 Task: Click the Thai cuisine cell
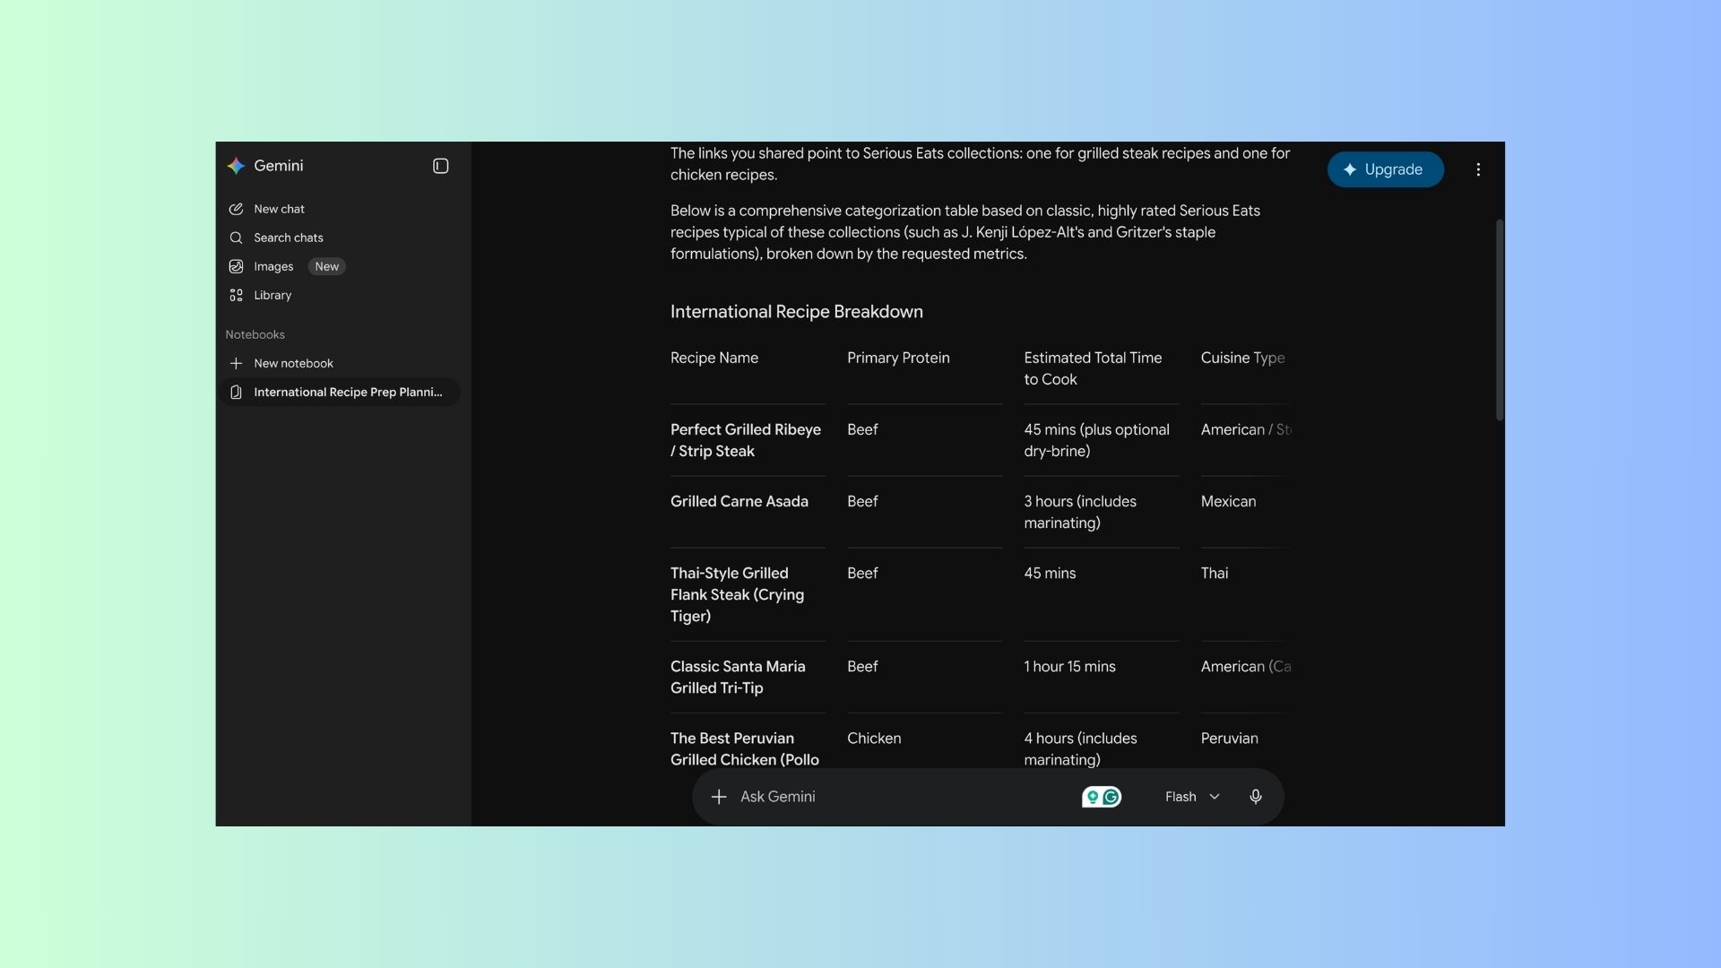[1215, 573]
